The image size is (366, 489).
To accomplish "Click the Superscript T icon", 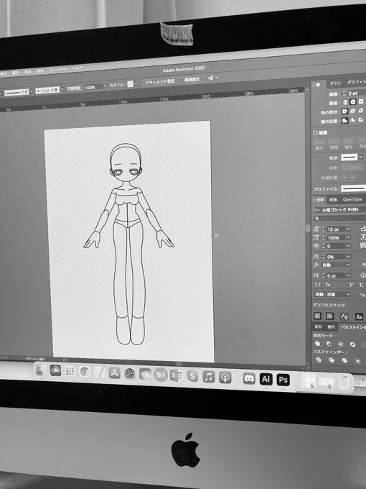I will click(351, 285).
